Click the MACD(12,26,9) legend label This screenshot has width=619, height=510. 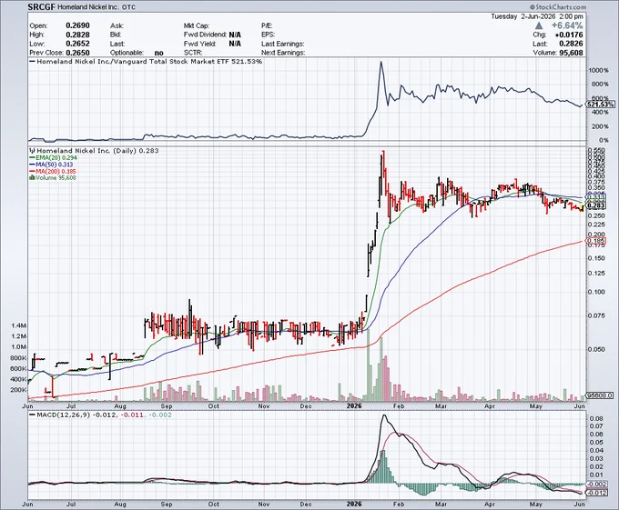pos(63,415)
